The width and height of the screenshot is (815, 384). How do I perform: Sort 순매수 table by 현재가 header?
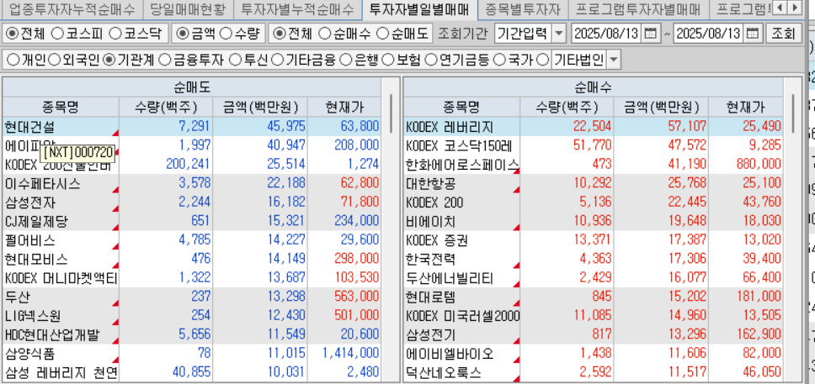745,108
